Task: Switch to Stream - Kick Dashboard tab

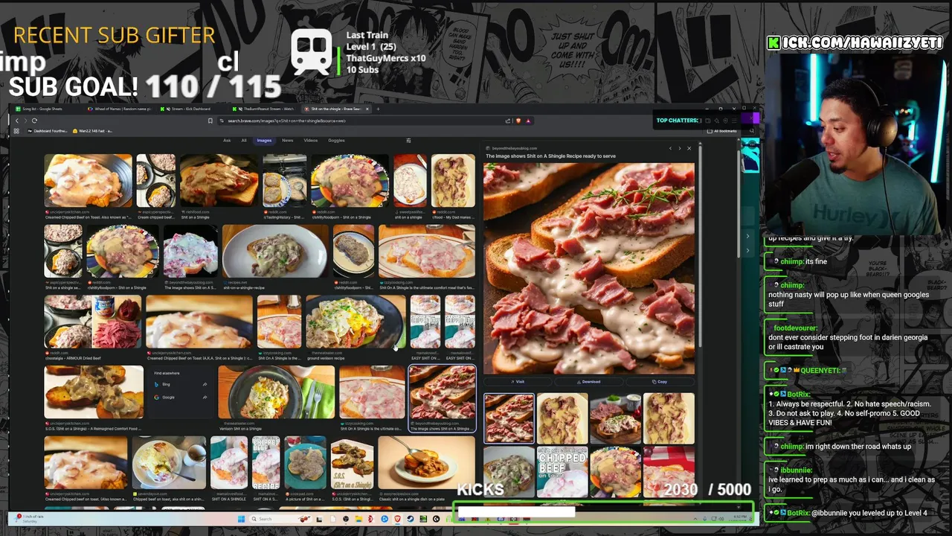Action: coord(190,109)
